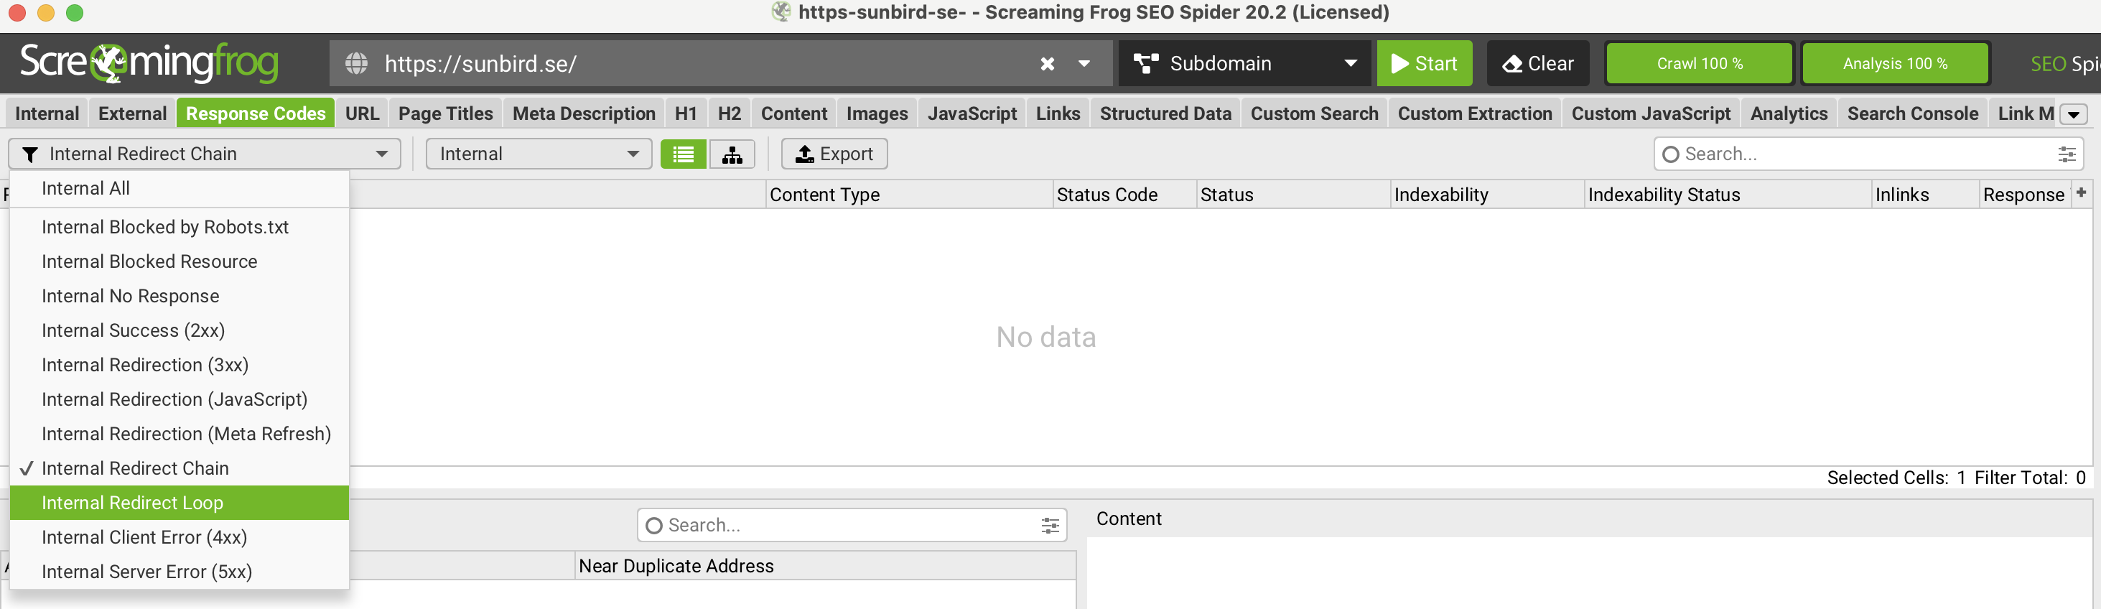
Task: Select Internal Redirect Loop option
Action: click(180, 503)
